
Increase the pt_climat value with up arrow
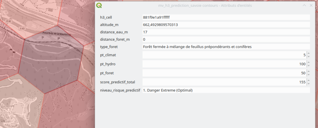pyautogui.click(x=308, y=53)
